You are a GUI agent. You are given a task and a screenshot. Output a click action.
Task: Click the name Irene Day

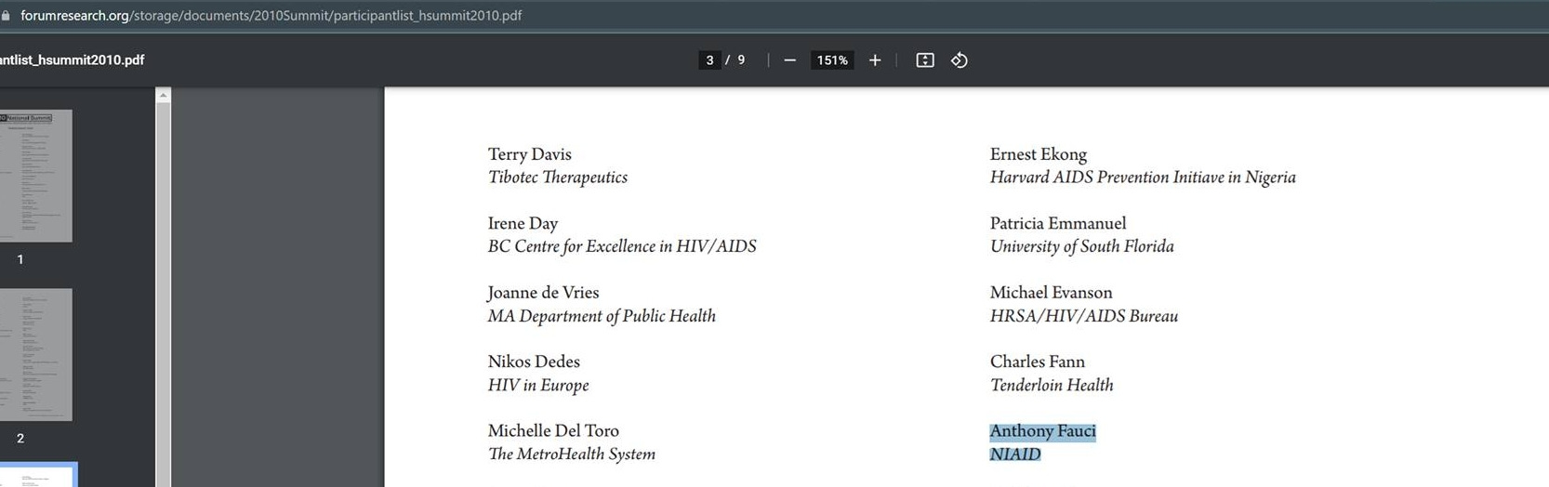click(523, 223)
